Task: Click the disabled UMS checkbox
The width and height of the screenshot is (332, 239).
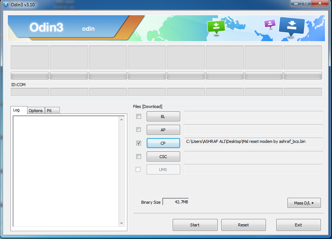Action: point(138,169)
